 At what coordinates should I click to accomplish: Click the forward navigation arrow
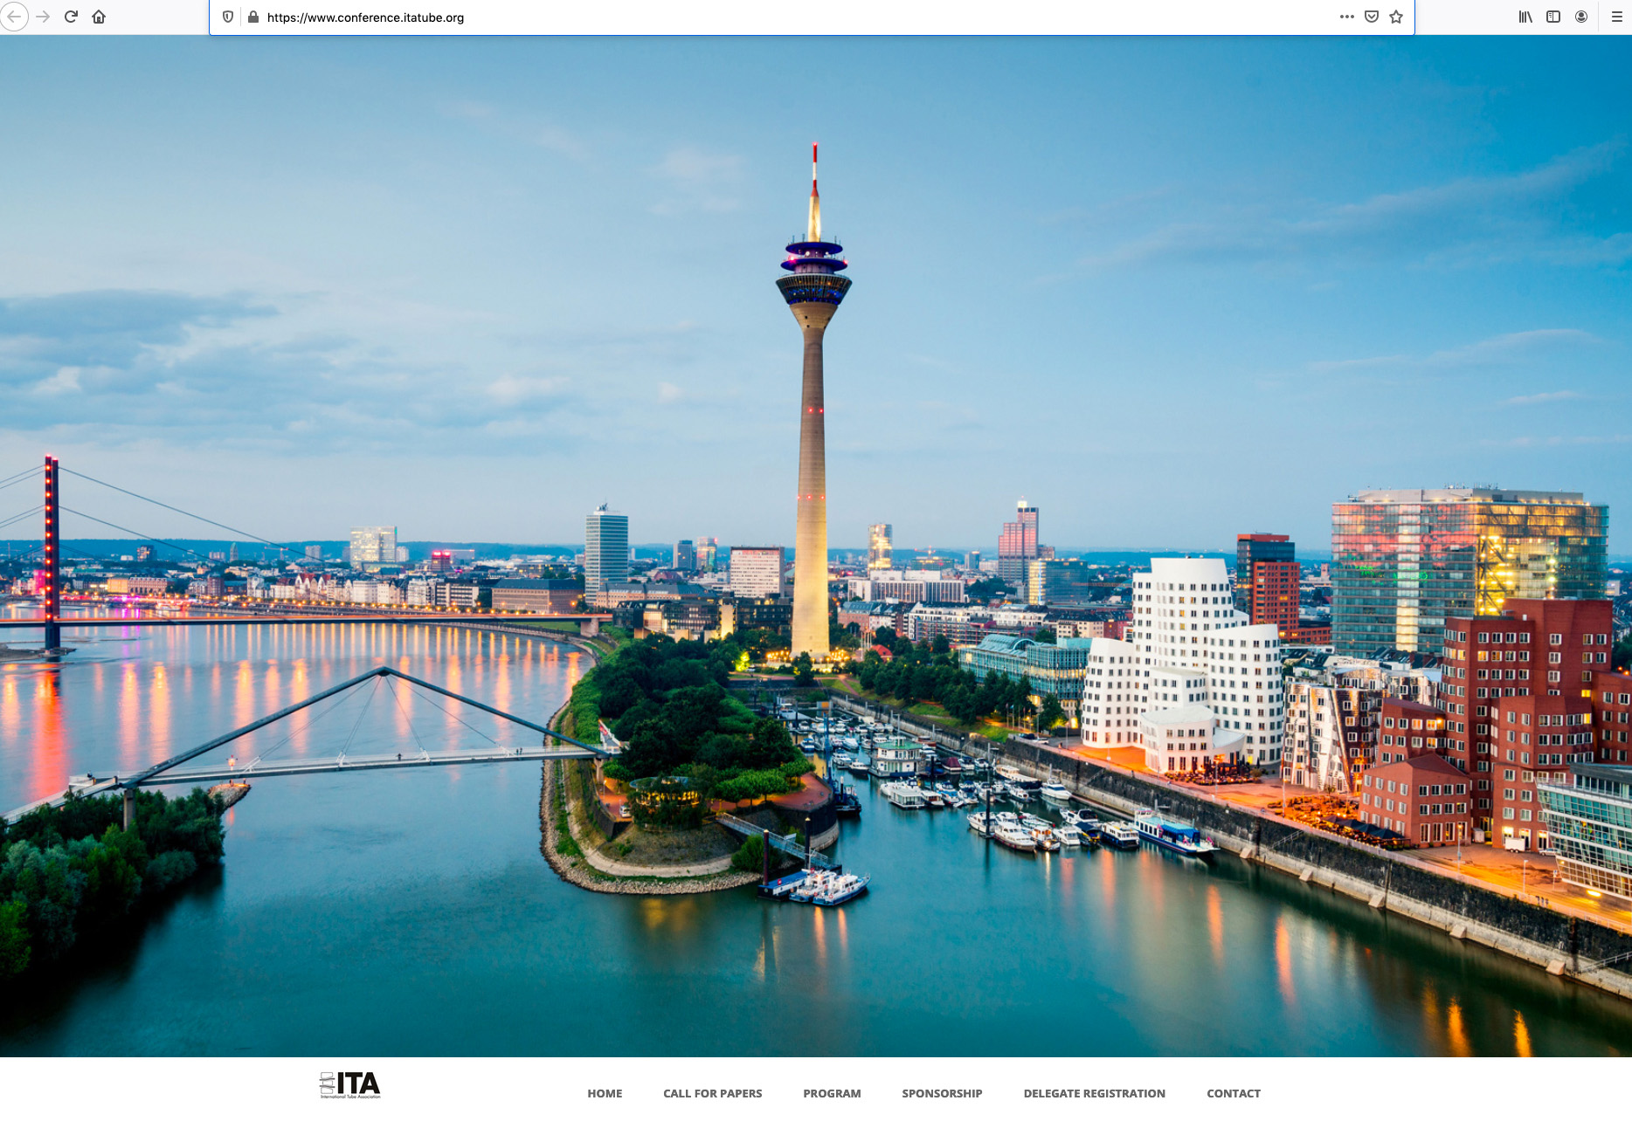[x=43, y=17]
